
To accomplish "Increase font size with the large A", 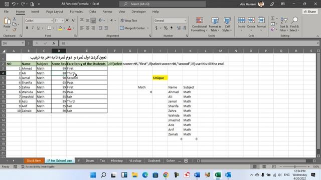I will click(x=67, y=20).
